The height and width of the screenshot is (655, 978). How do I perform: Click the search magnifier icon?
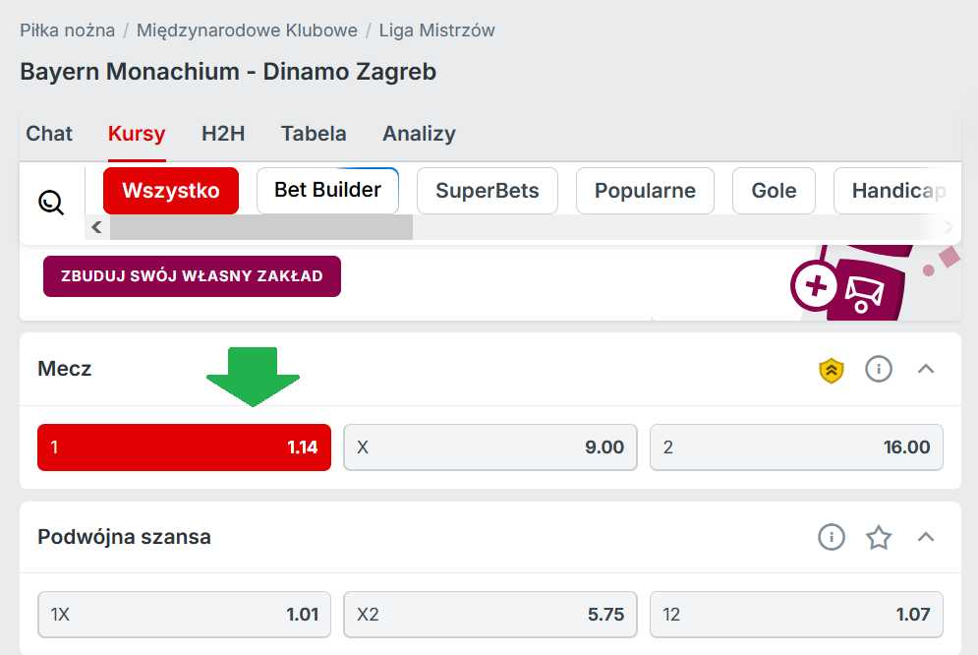coord(51,203)
